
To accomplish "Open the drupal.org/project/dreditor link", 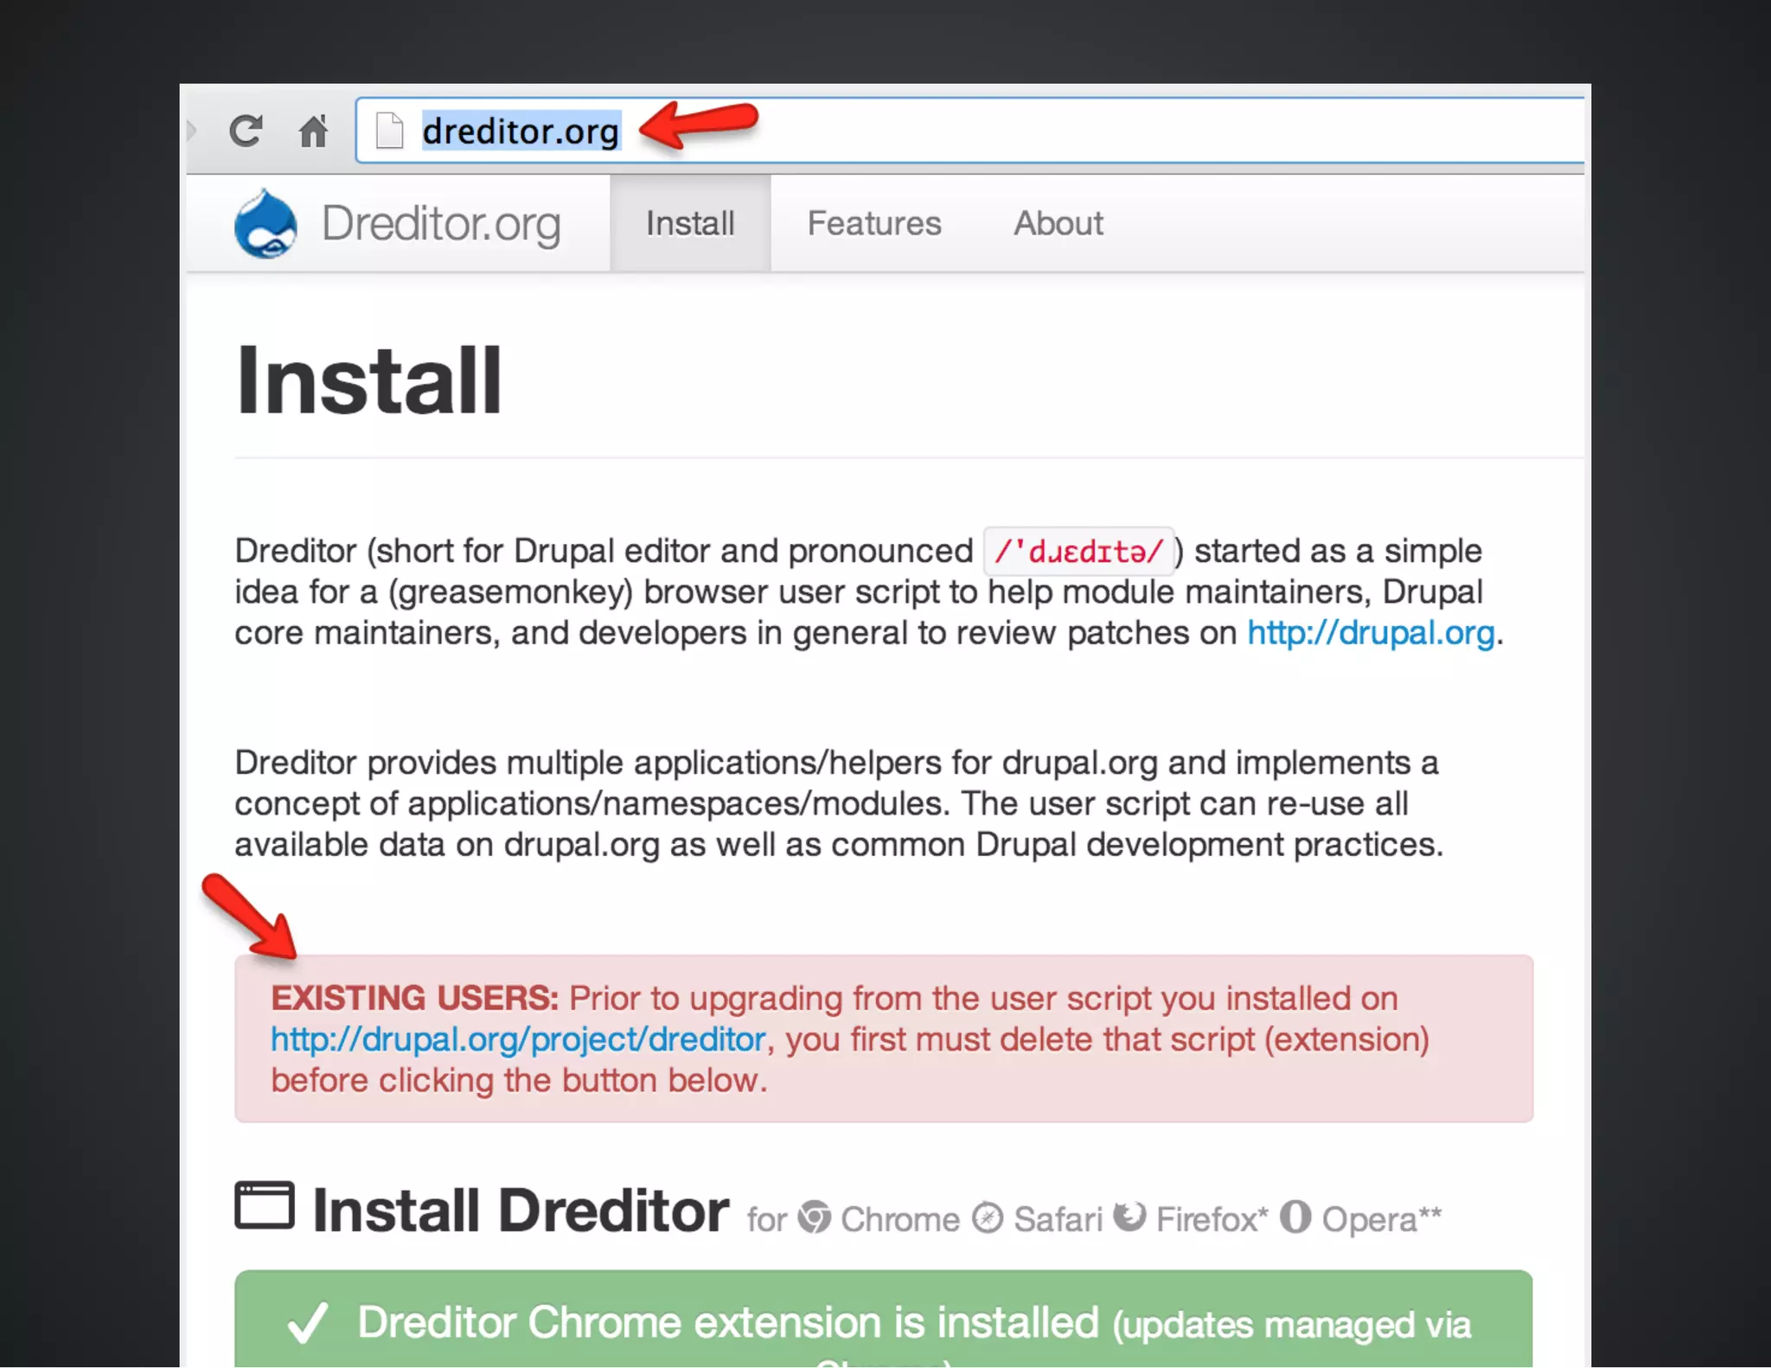I will point(519,1039).
